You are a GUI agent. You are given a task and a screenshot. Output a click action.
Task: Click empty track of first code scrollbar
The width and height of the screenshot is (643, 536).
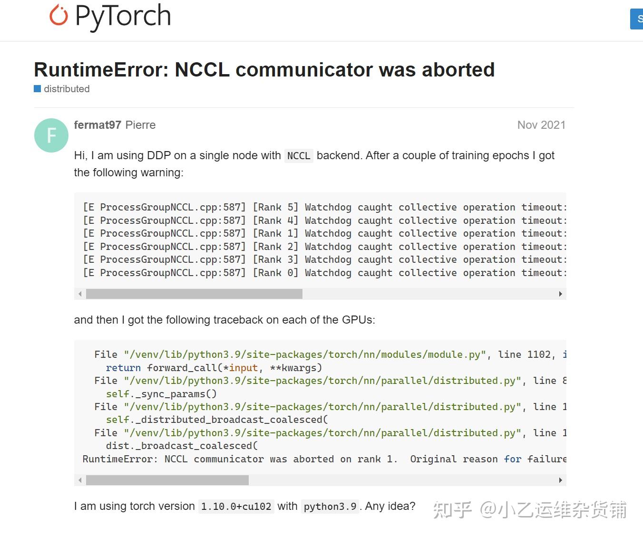pos(428,294)
